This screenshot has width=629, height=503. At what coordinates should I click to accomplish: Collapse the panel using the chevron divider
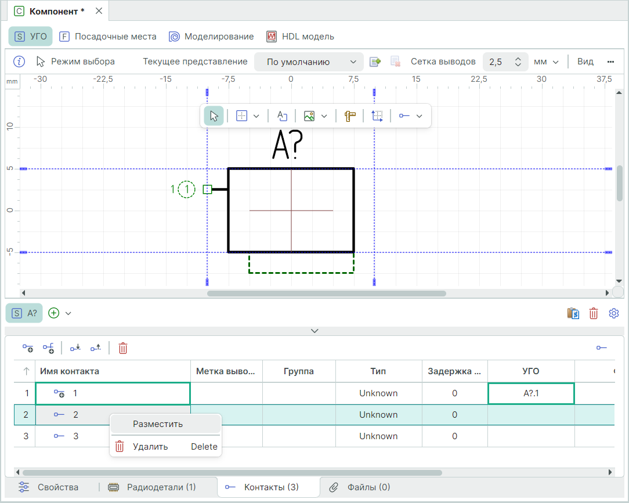pyautogui.click(x=314, y=331)
